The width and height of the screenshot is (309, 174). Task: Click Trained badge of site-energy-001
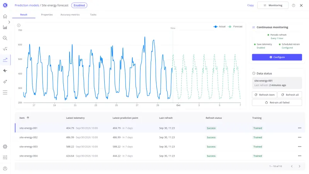pos(258,128)
